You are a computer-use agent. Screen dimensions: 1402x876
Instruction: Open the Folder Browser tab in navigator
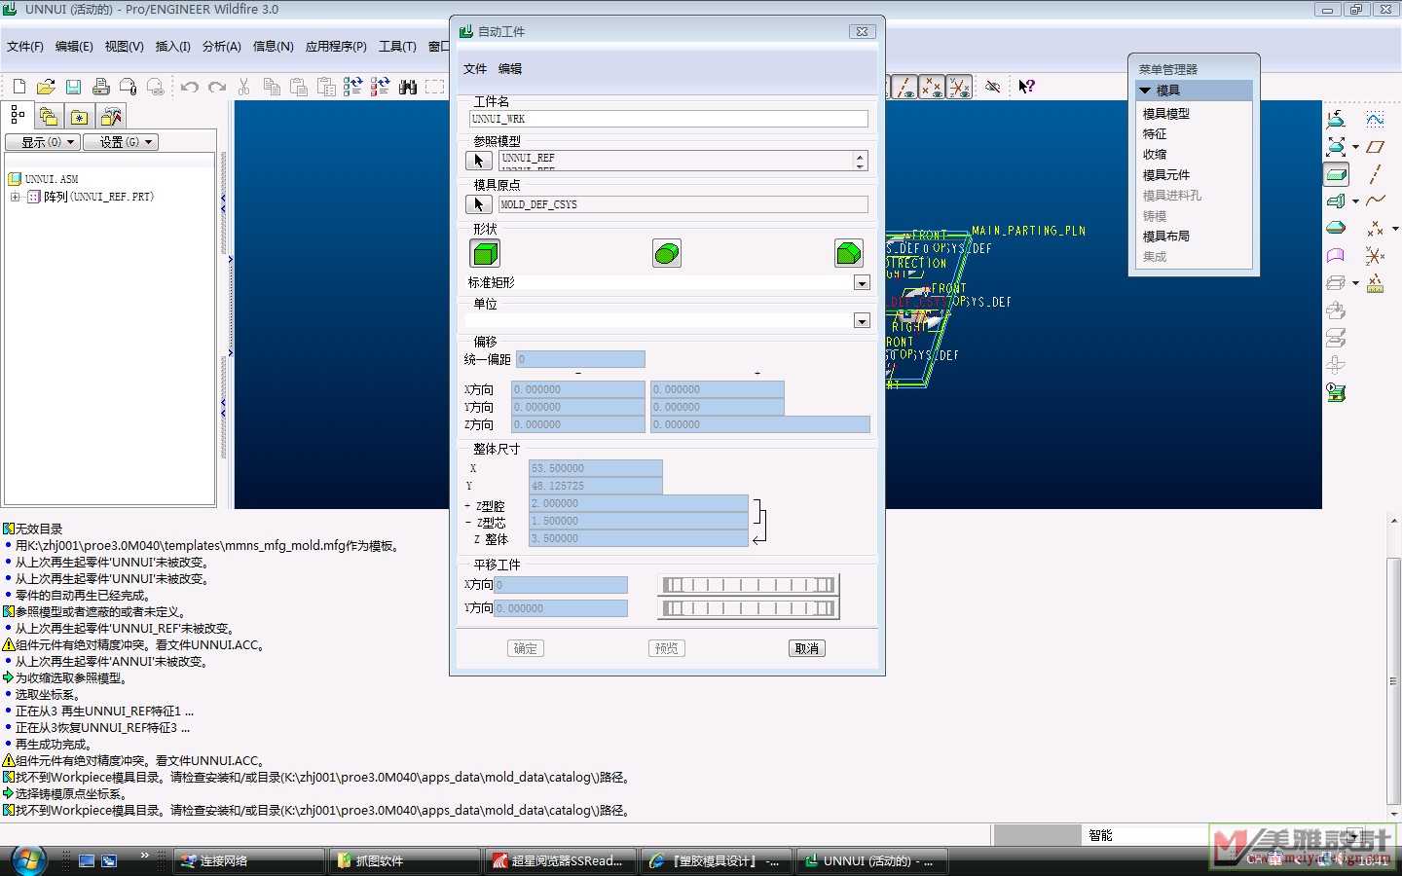[48, 117]
